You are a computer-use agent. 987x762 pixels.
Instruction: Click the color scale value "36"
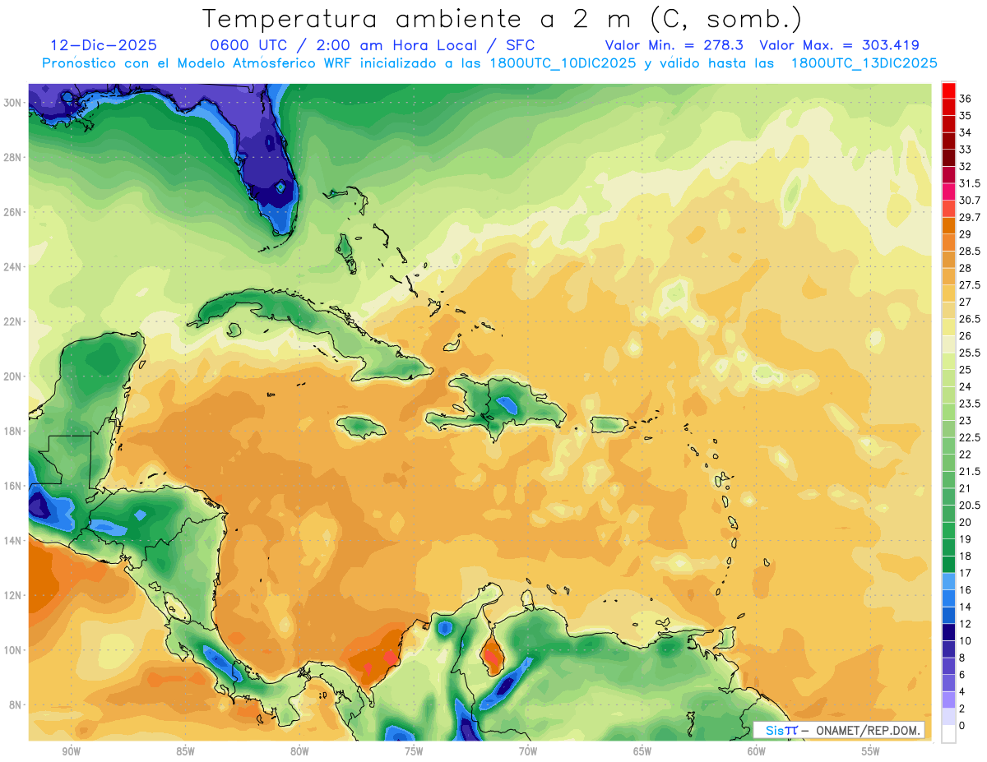[x=966, y=99]
